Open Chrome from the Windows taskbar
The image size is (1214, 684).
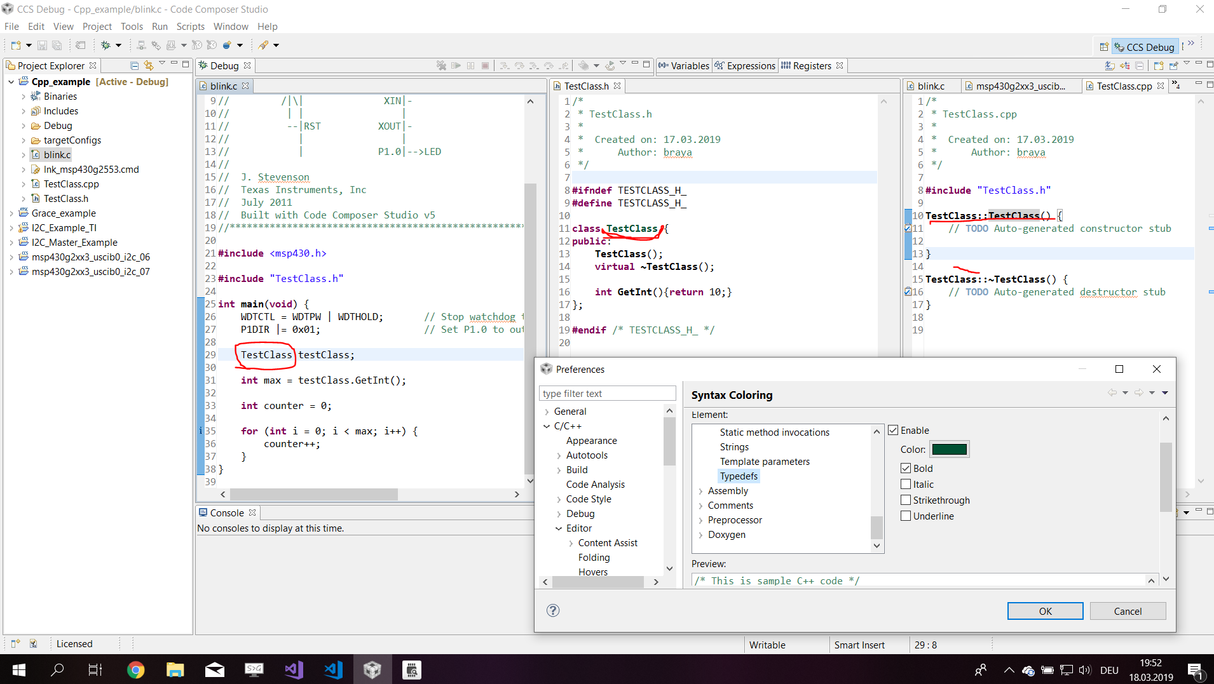(x=135, y=669)
